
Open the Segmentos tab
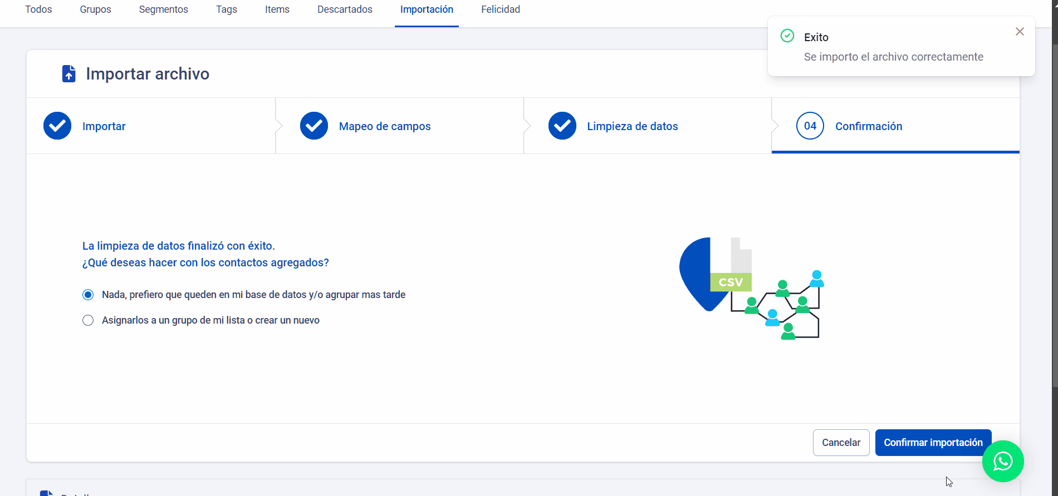coord(164,9)
